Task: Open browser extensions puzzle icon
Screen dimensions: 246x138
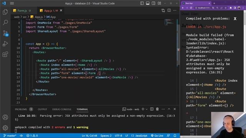Action: pyautogui.click(x=231, y=8)
